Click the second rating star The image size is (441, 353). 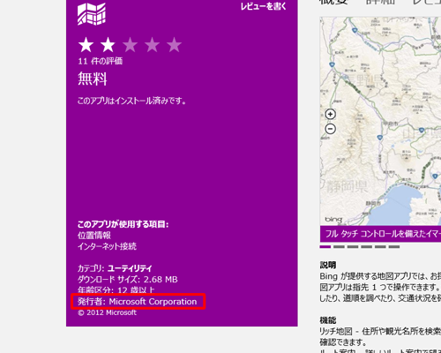(108, 45)
